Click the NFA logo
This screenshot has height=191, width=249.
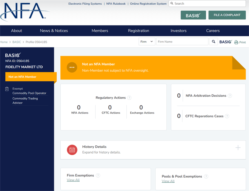click(25, 12)
